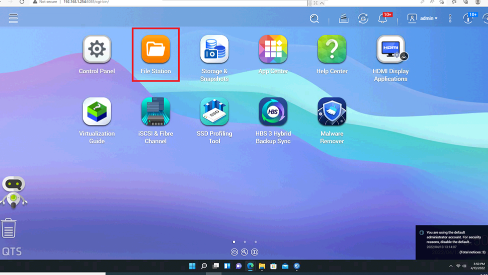Screen dimensions: 488x275
Task: Open external devices icon in top bar
Action: pyautogui.click(x=363, y=18)
